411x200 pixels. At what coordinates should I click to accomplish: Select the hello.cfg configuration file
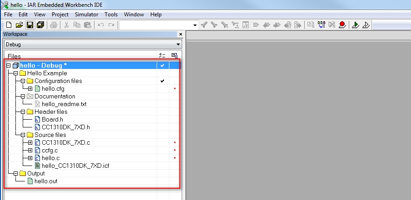pos(53,89)
